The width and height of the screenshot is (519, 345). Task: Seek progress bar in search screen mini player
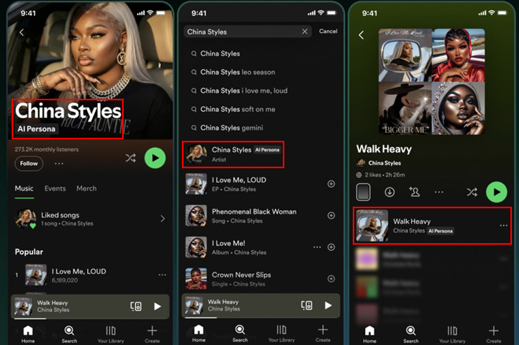tap(261, 318)
